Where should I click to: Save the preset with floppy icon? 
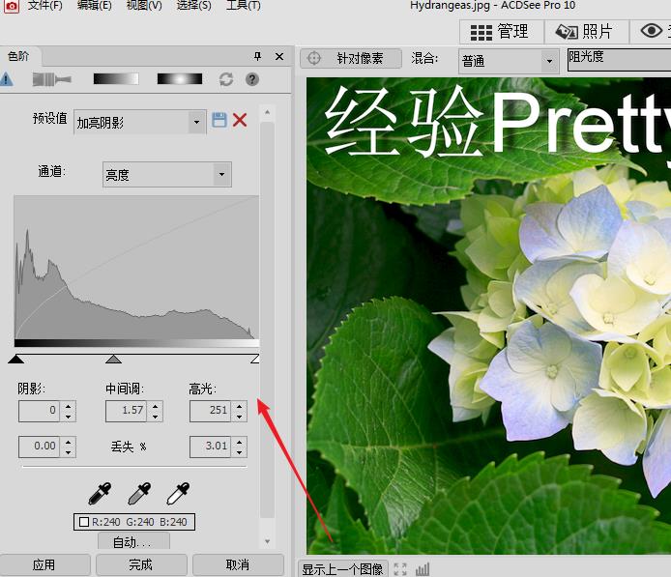click(219, 120)
